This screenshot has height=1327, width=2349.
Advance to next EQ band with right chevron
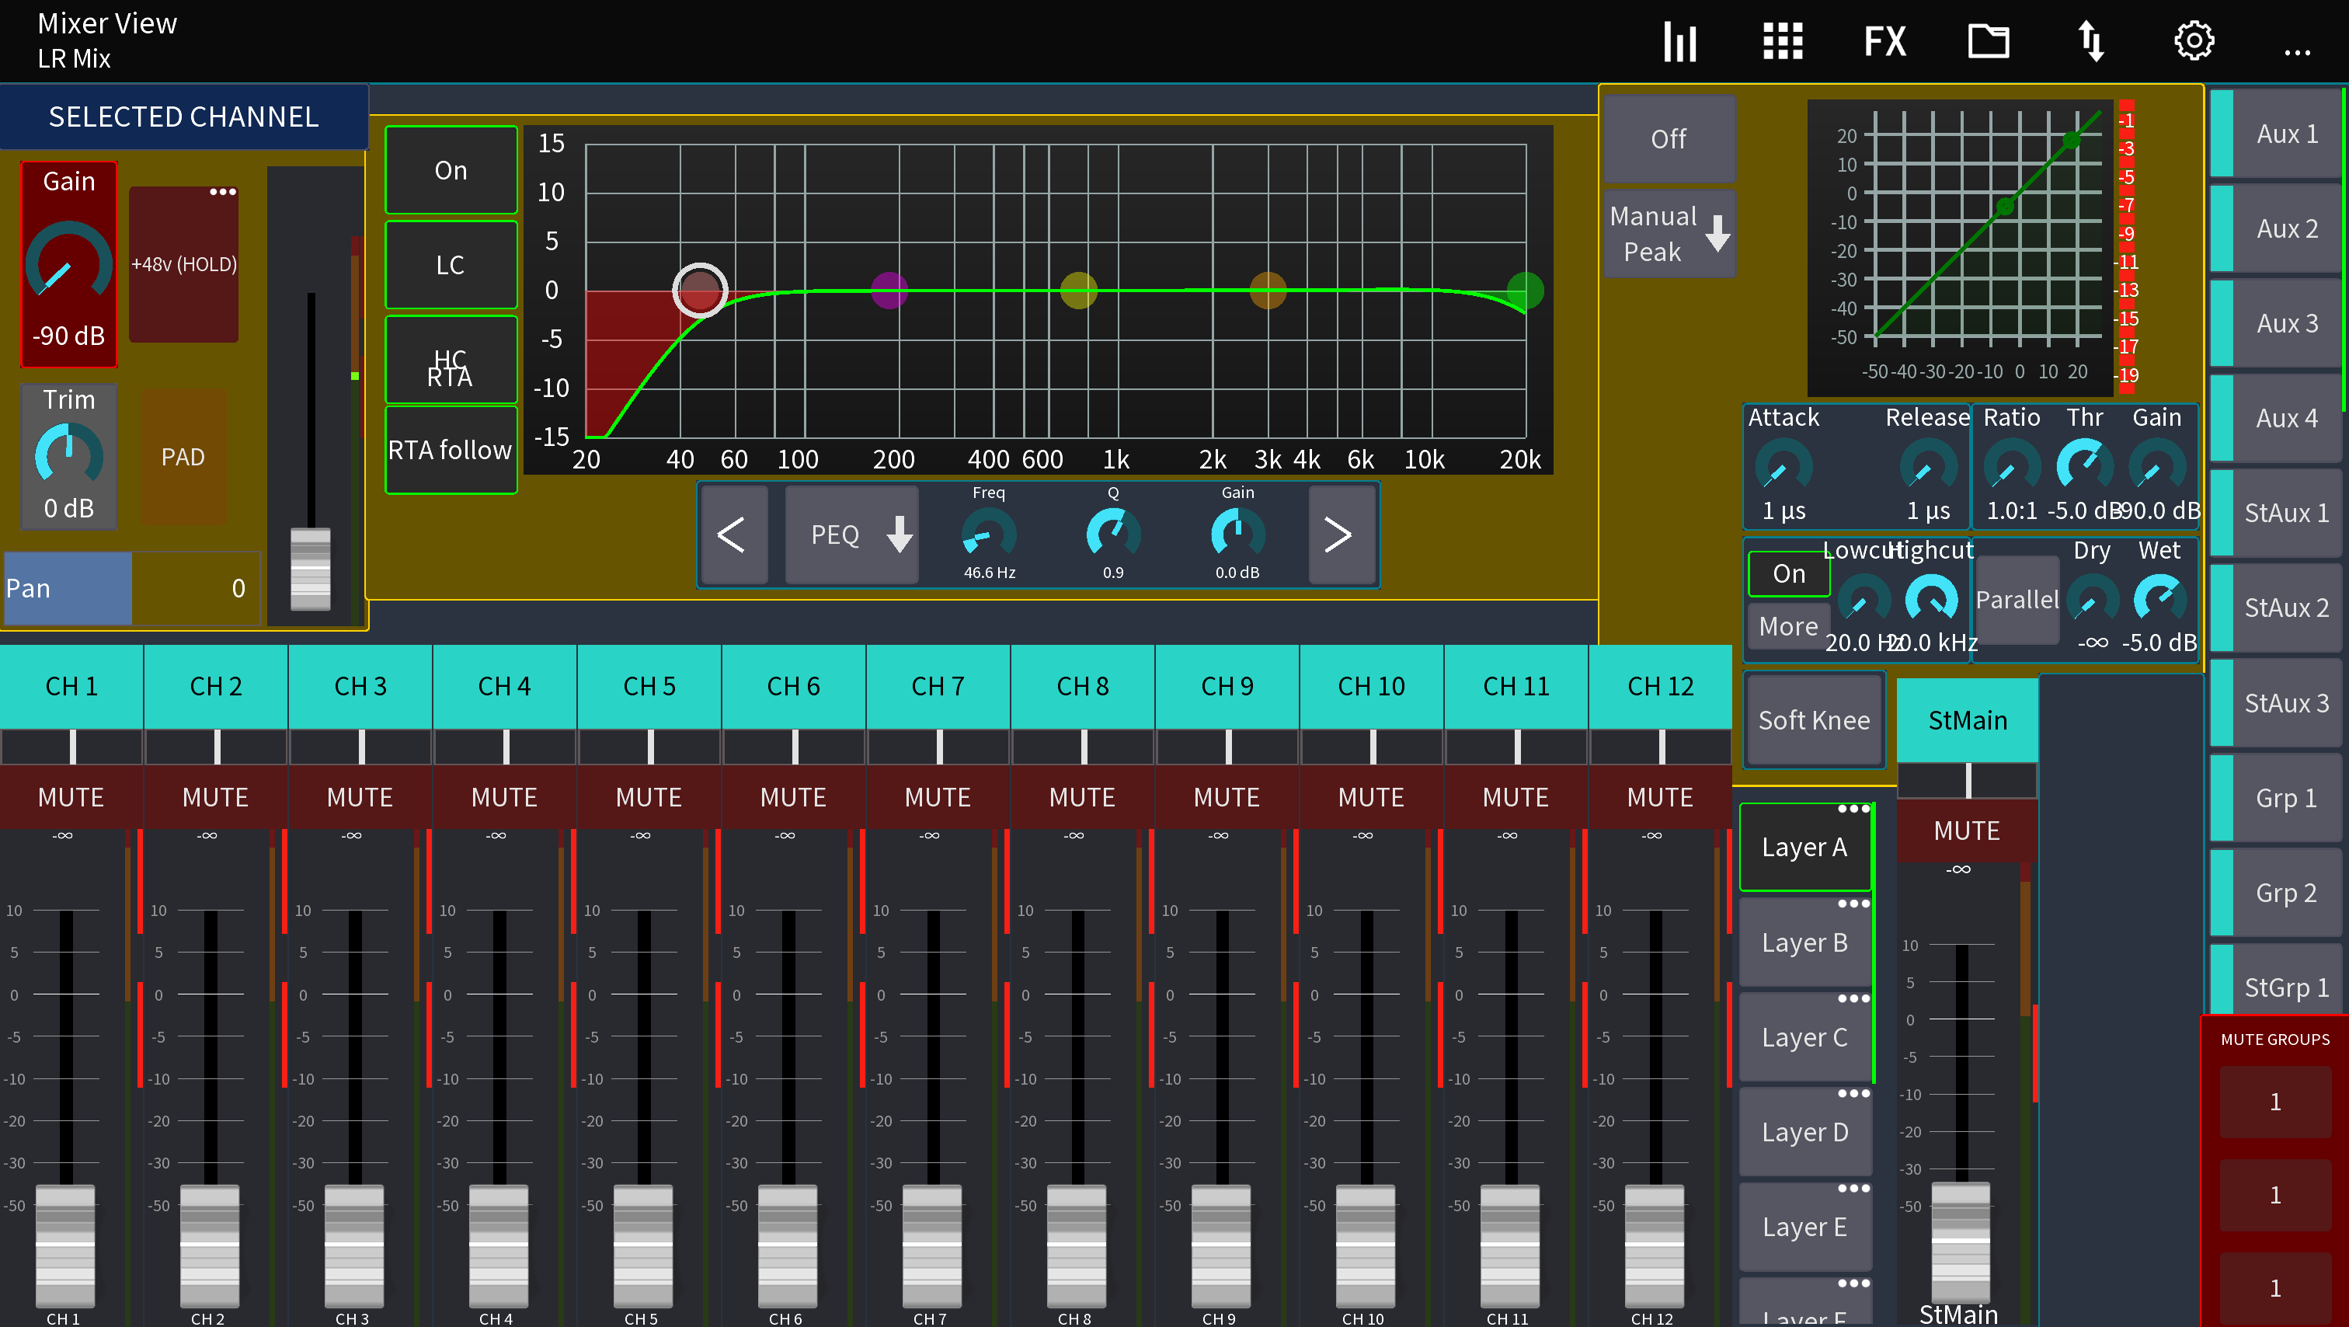tap(1341, 535)
